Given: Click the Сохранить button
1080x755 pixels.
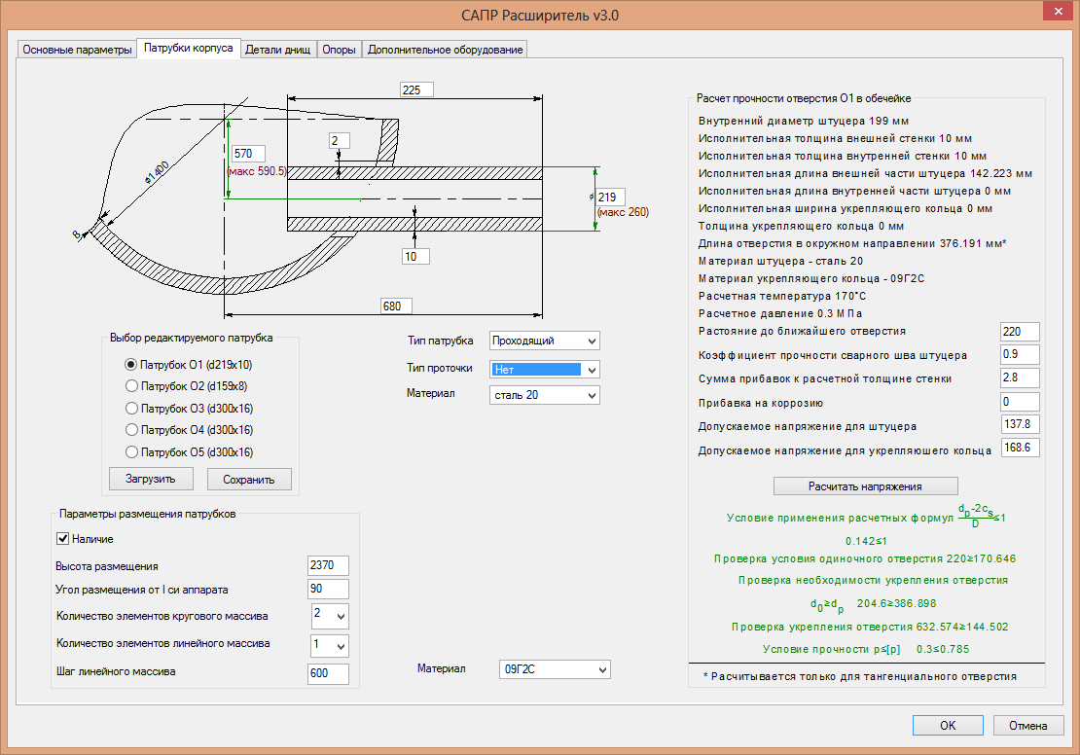Looking at the screenshot, I should tap(249, 479).
